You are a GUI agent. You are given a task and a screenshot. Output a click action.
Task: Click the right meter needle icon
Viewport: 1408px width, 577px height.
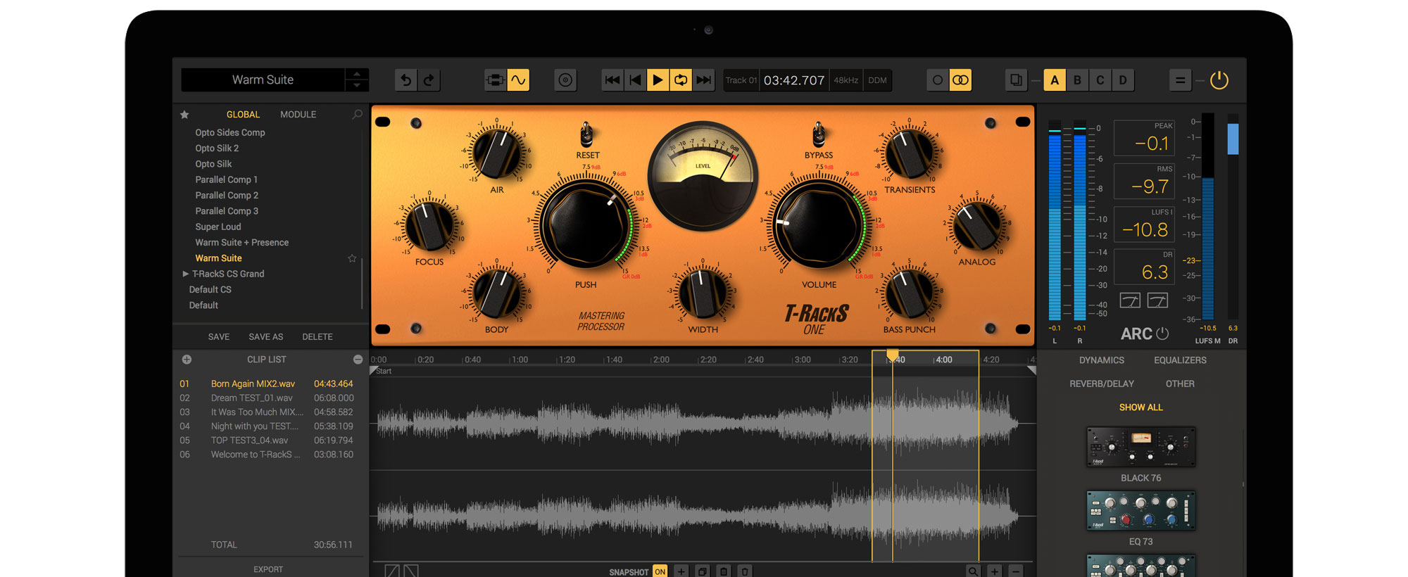tap(1157, 300)
